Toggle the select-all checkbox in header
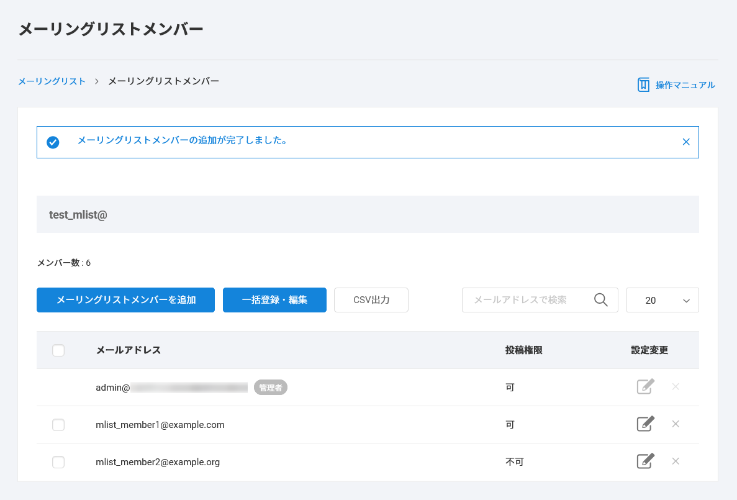737x500 pixels. pos(58,350)
